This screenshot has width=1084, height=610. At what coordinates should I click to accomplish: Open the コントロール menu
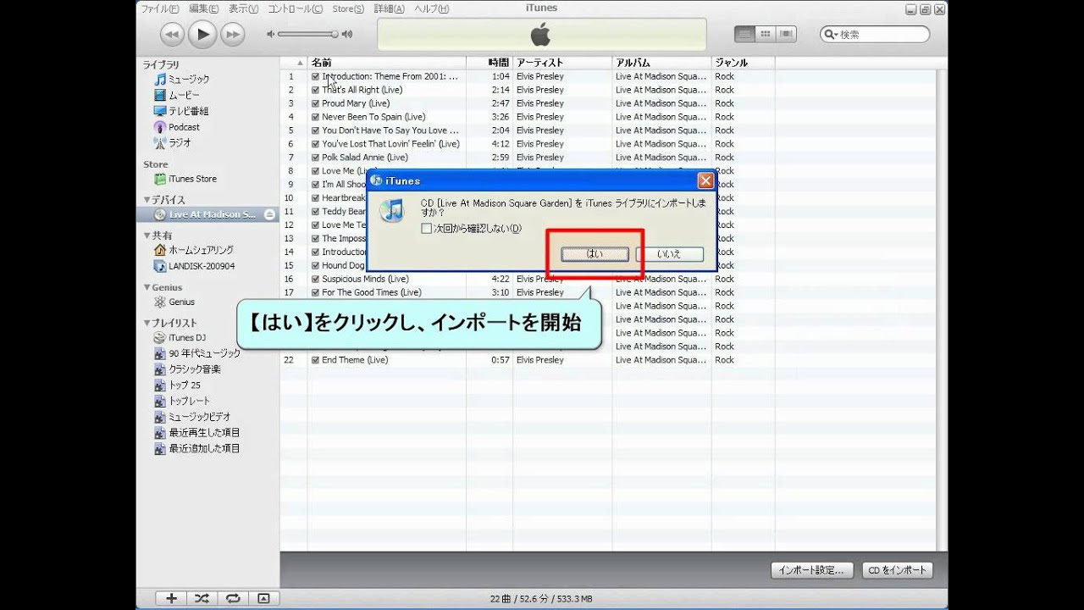(x=295, y=8)
